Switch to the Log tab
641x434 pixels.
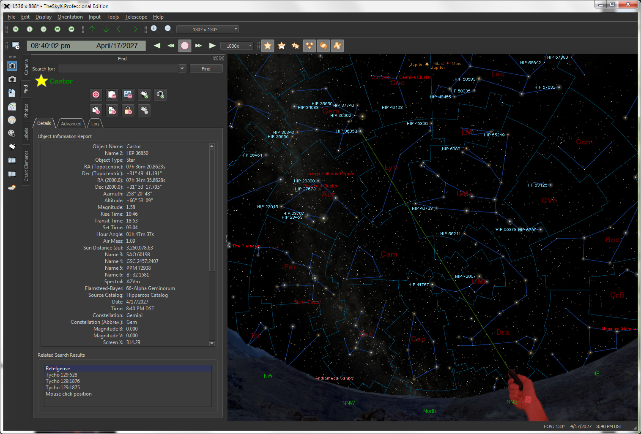[x=95, y=124]
